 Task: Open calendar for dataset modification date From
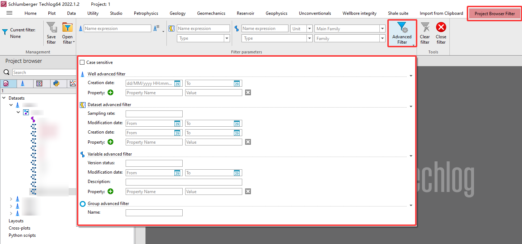[177, 123]
